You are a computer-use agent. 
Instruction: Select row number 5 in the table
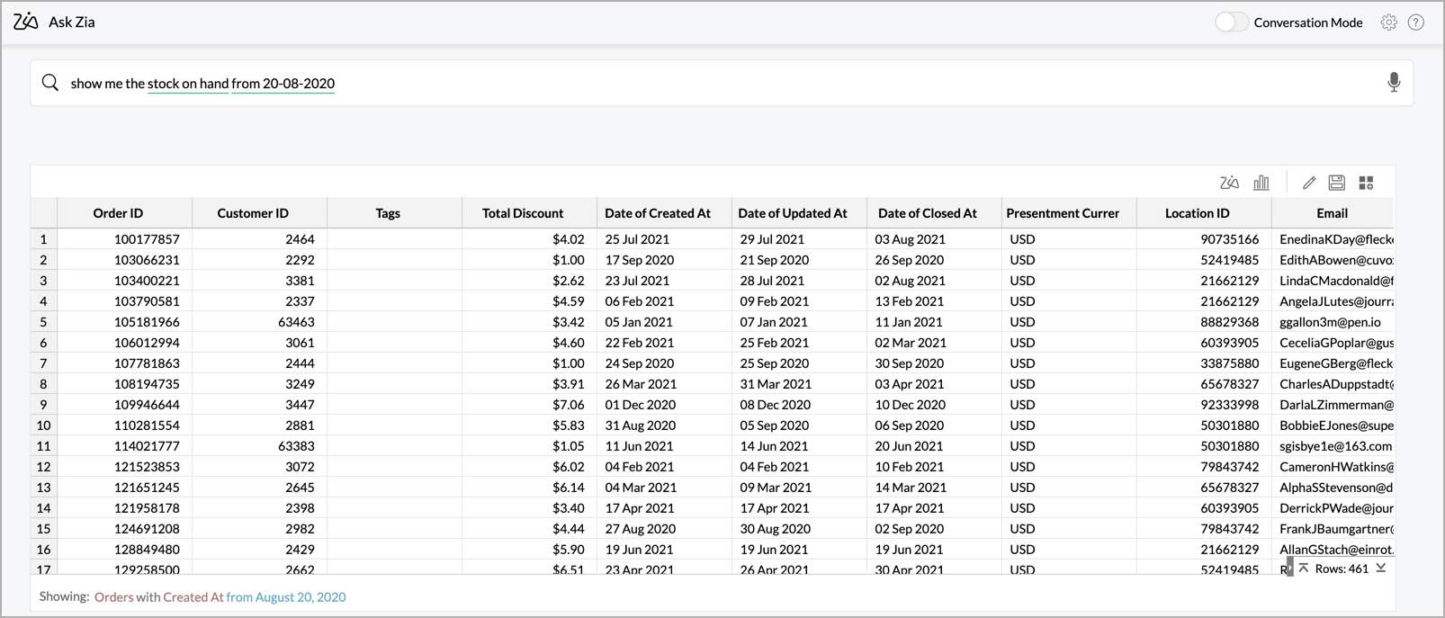coord(43,322)
